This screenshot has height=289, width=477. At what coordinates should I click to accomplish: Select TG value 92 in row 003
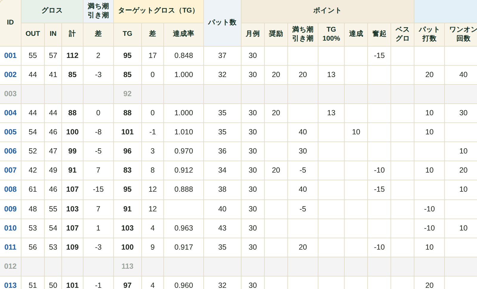128,94
